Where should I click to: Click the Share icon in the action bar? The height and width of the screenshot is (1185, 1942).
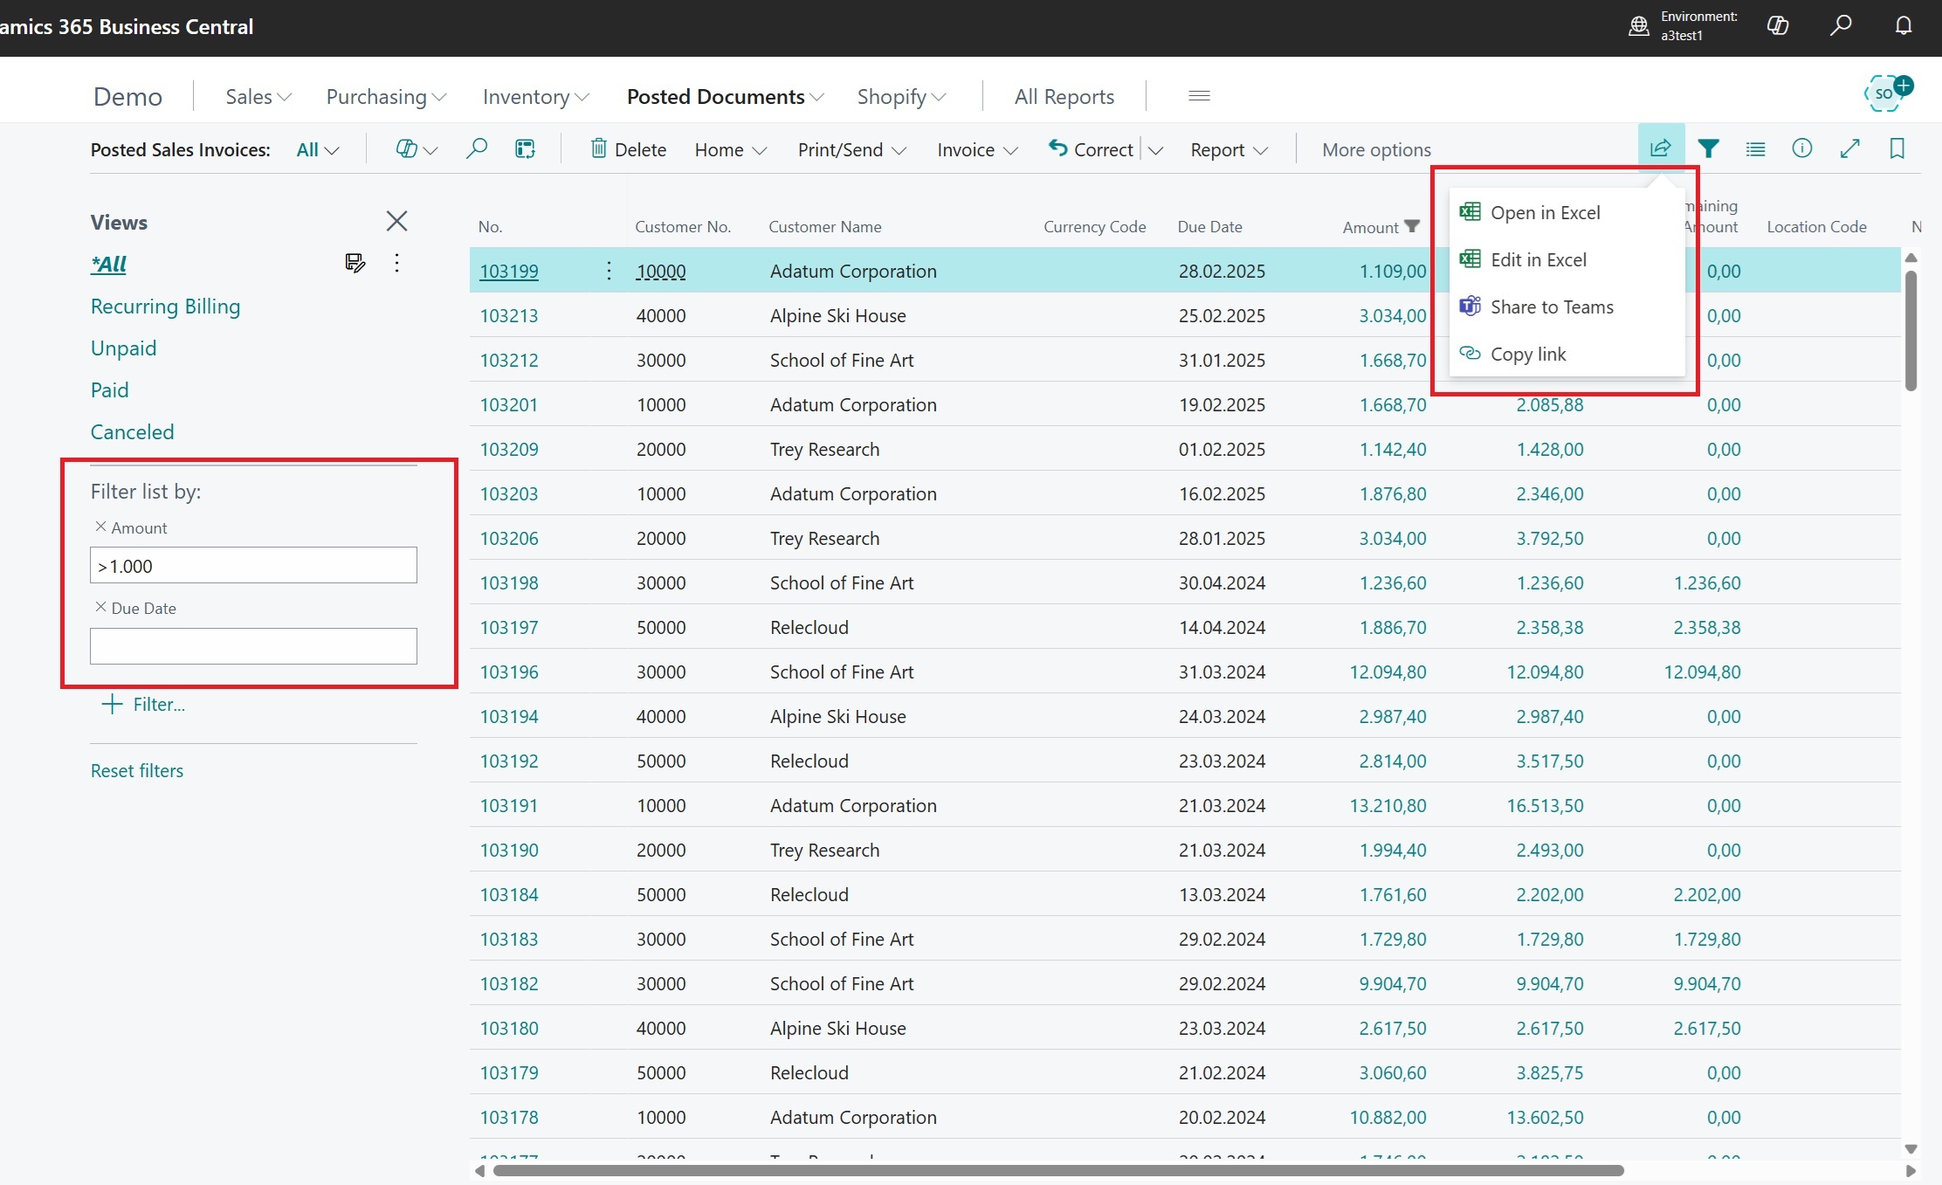pyautogui.click(x=1661, y=148)
